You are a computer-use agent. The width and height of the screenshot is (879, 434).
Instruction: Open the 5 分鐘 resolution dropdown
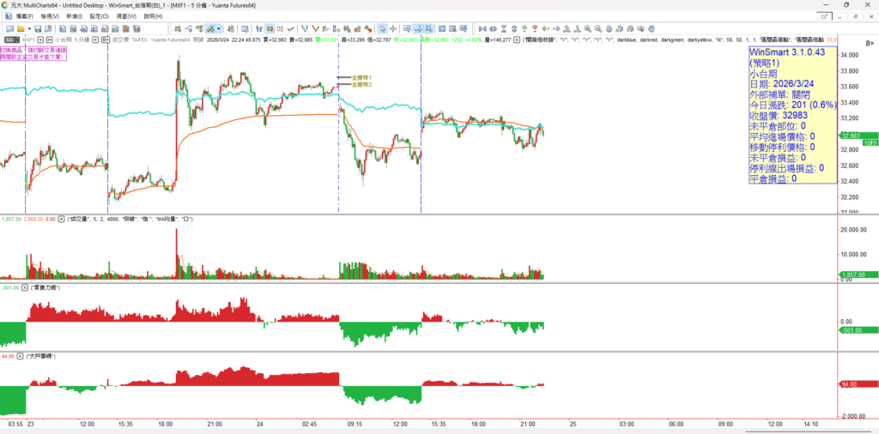click(94, 39)
